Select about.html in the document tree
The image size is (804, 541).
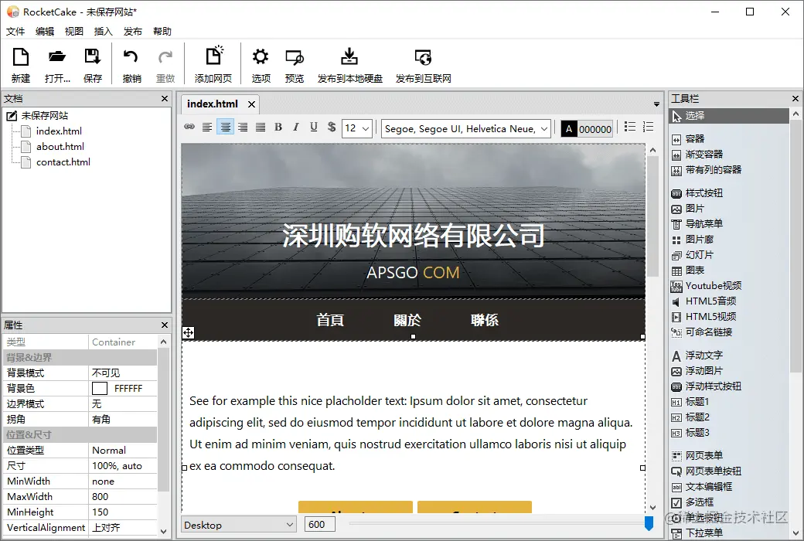pyautogui.click(x=60, y=147)
